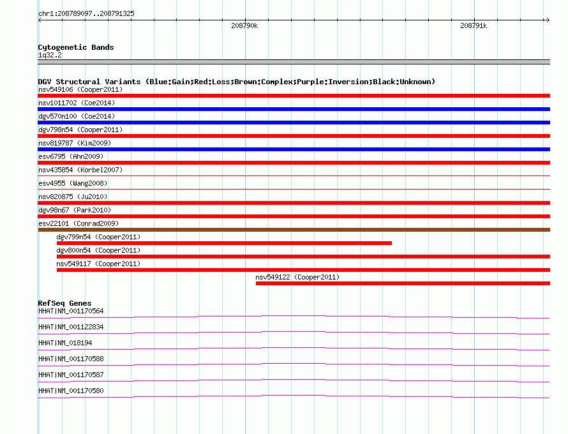Click the chr1:208789097..208791325 coordinate label

click(86, 13)
